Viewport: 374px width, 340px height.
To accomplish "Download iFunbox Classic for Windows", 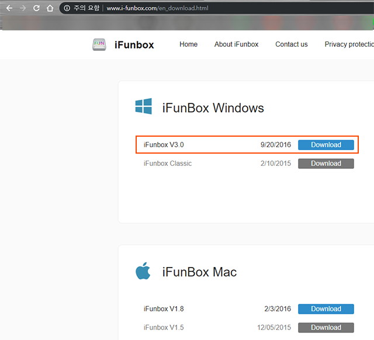I will click(326, 164).
